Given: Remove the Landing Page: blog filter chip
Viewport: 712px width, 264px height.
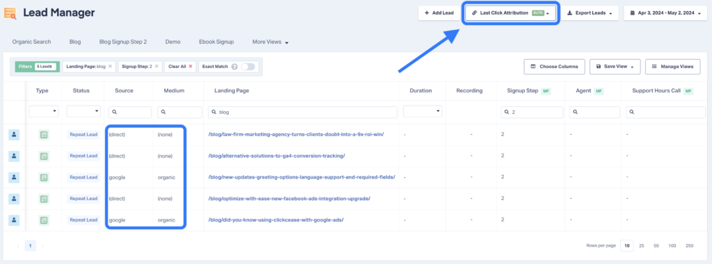Looking at the screenshot, I should 111,66.
